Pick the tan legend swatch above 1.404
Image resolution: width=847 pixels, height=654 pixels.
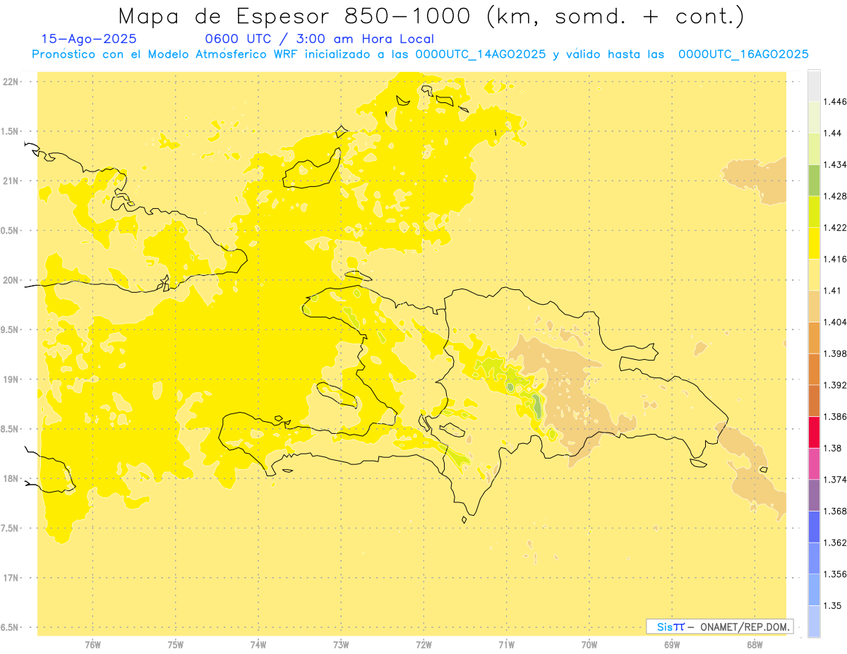tap(814, 306)
